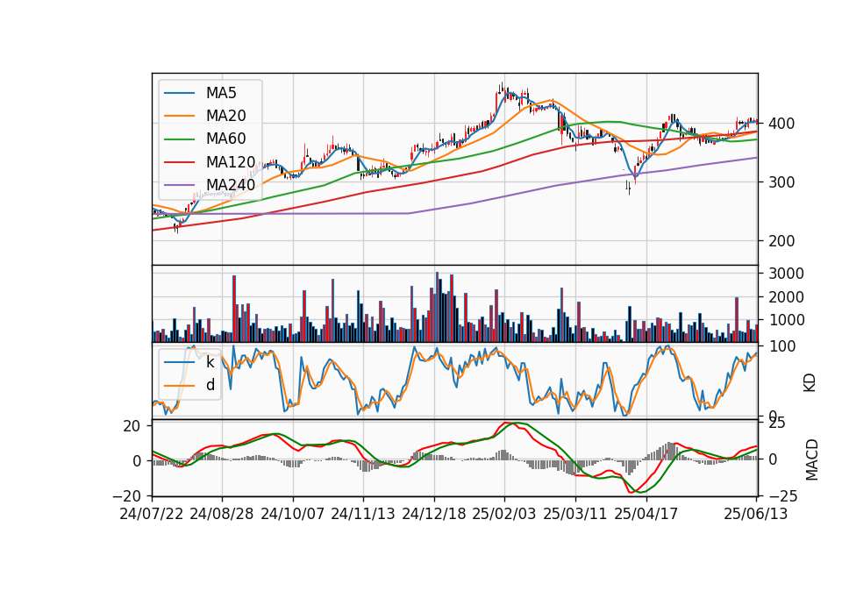This screenshot has height=605, width=842.
Task: Click the MA120 legend label
Action: click(231, 161)
